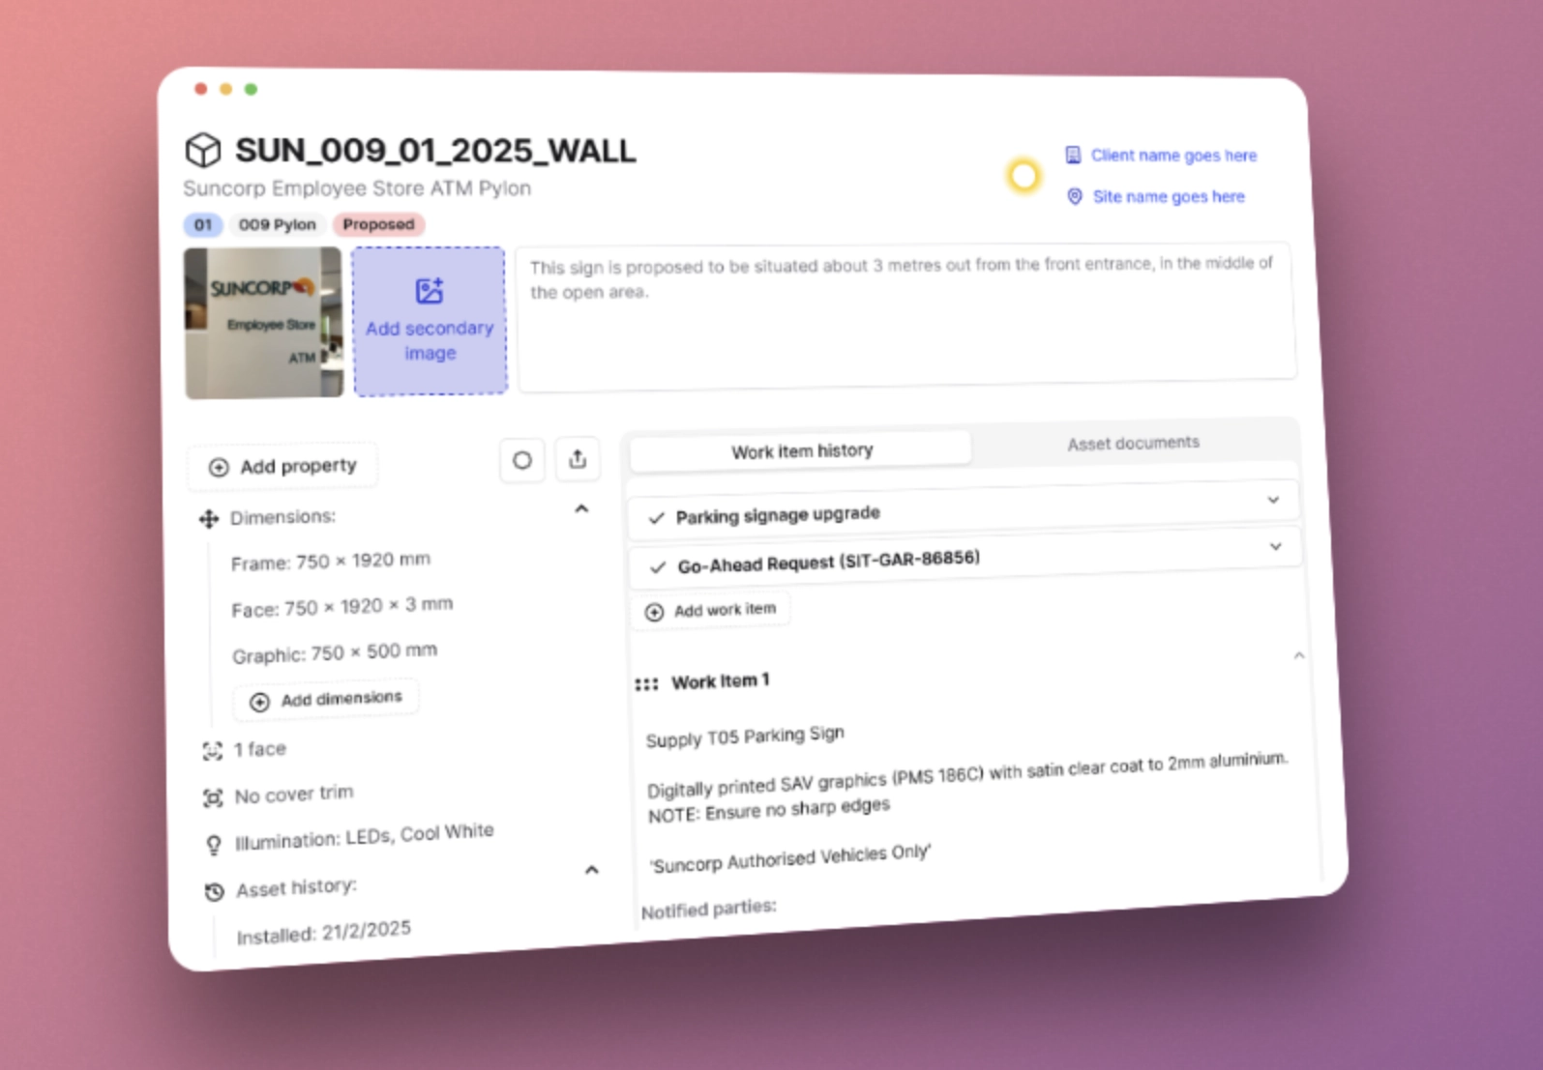Click the 1 face property text
This screenshot has width=1543, height=1070.
259,749
